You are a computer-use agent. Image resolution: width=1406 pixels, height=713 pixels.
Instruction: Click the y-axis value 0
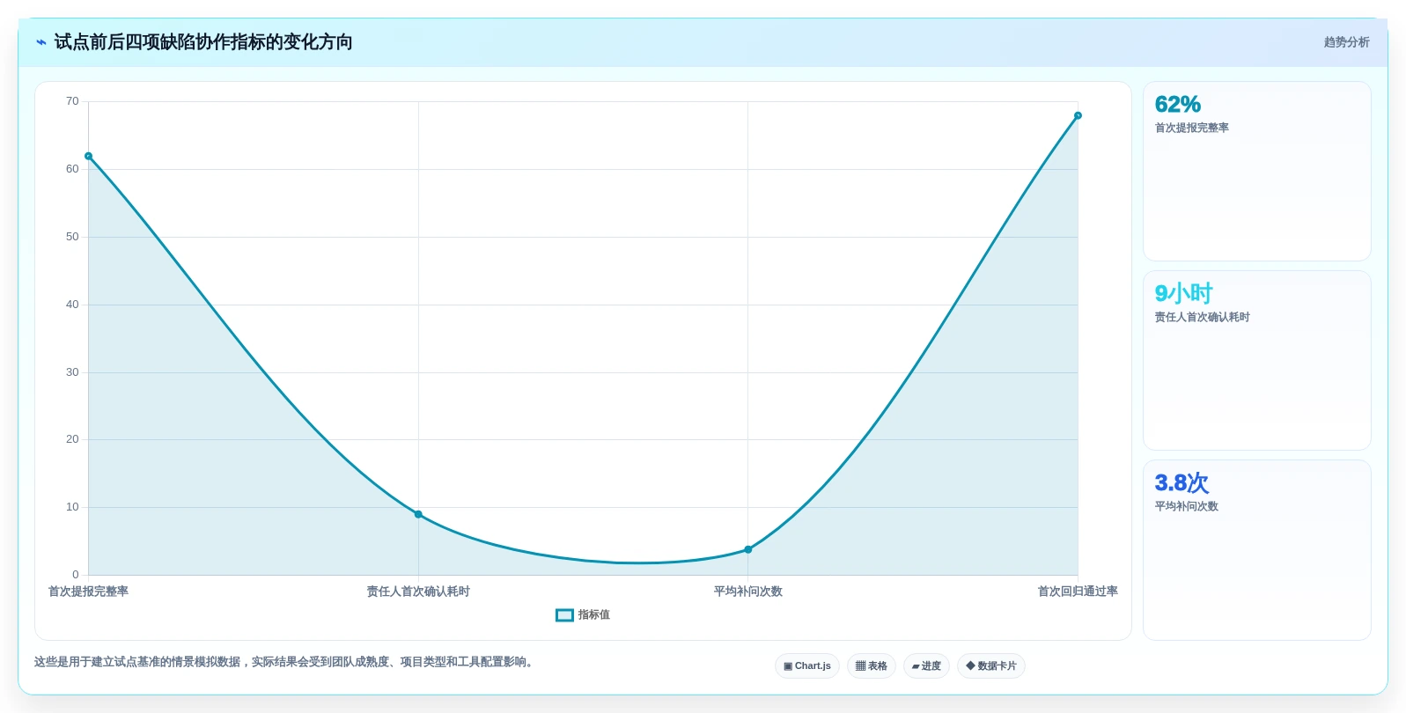tap(76, 575)
